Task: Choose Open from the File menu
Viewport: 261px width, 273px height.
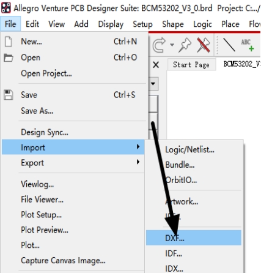Action: click(74, 58)
